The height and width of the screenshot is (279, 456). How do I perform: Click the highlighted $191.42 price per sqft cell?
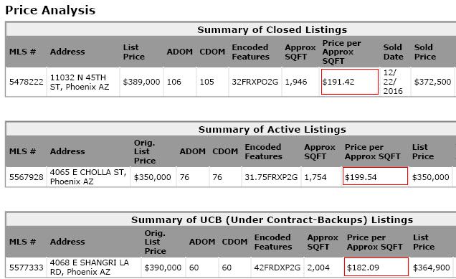coord(350,82)
